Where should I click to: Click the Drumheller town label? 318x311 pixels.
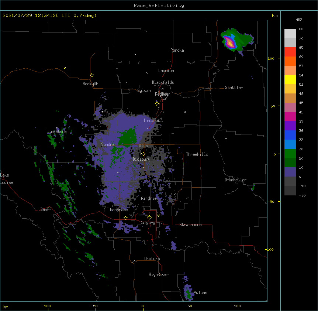(x=235, y=180)
